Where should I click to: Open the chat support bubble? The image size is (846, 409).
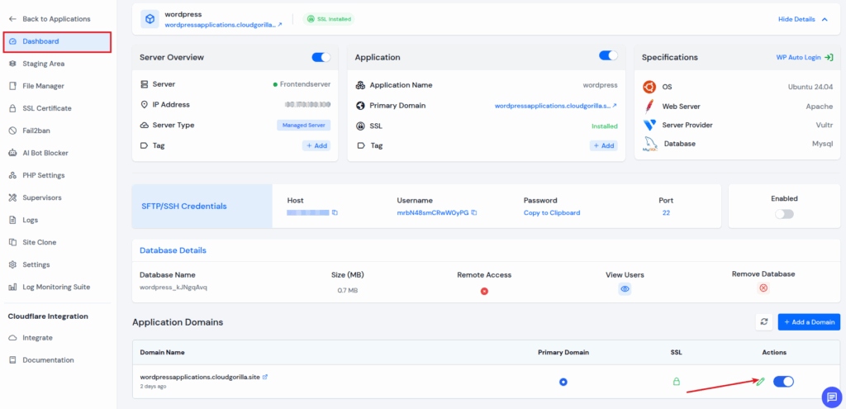831,397
